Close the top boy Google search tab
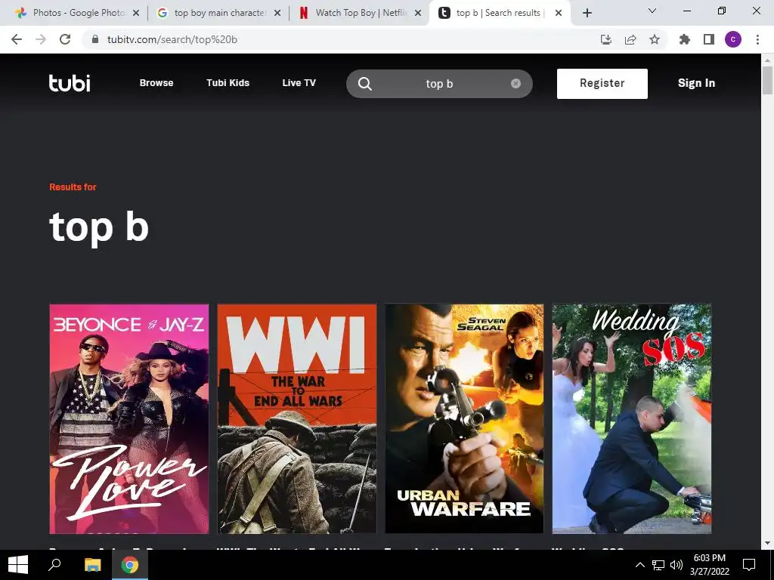 [x=277, y=14]
